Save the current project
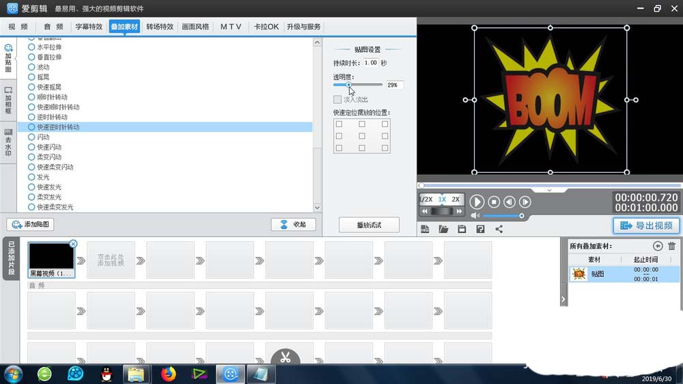Viewport: 683px width, 384px height. [x=462, y=229]
